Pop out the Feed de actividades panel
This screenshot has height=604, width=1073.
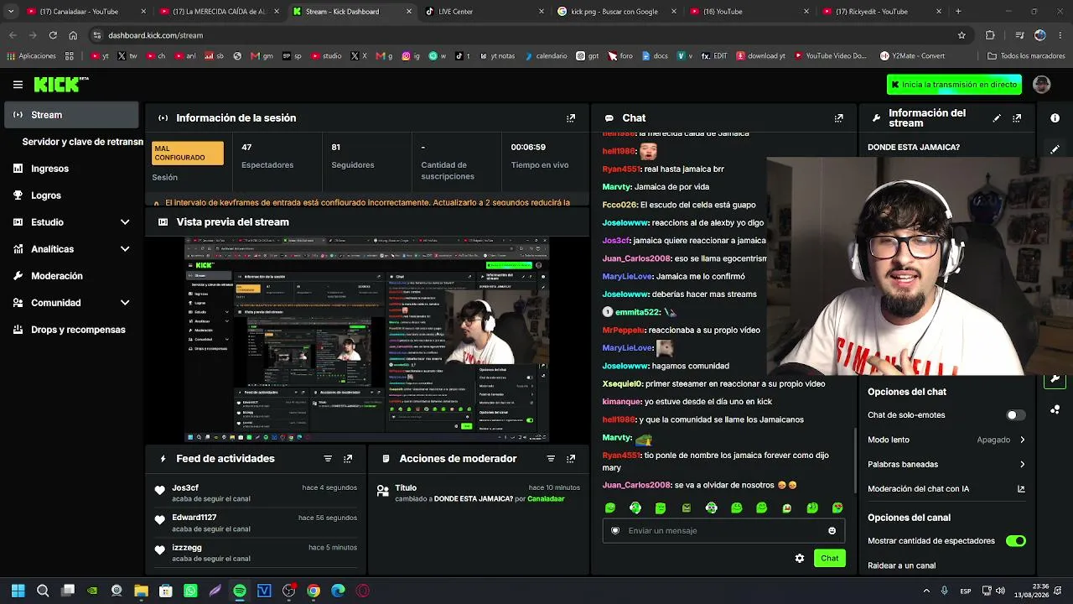point(348,459)
